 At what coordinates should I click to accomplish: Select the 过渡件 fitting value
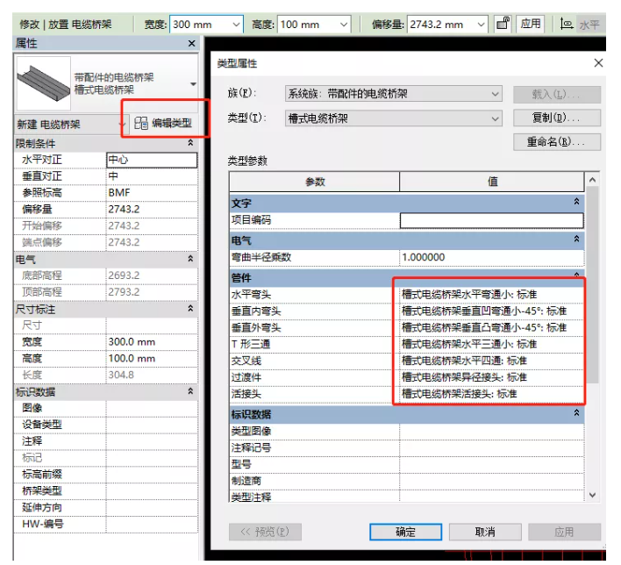tap(491, 377)
